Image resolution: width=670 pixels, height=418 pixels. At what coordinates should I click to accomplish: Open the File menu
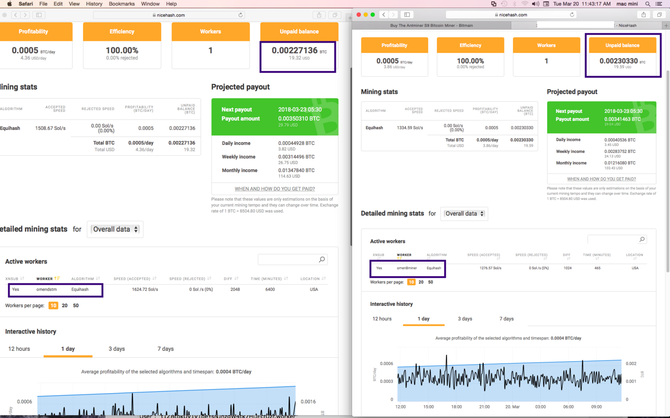[43, 4]
